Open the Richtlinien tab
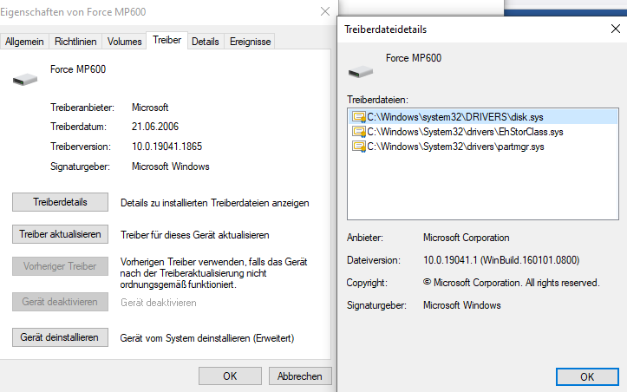627x392 pixels. 75,42
